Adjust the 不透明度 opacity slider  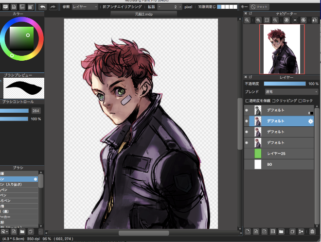click(x=285, y=84)
